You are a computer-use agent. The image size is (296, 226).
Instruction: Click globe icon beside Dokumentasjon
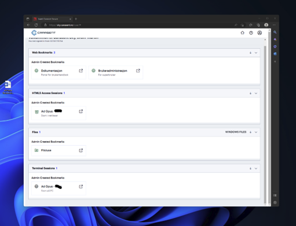coord(36,71)
